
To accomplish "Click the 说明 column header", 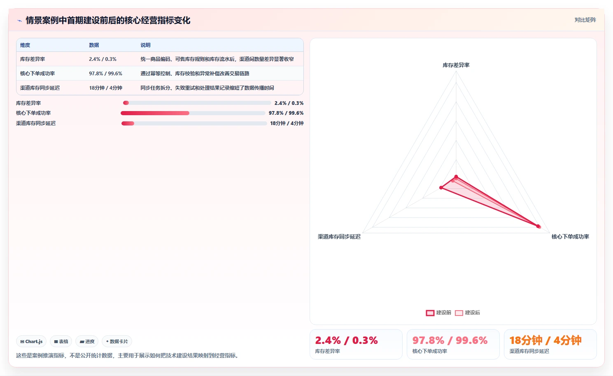I will click(x=145, y=45).
